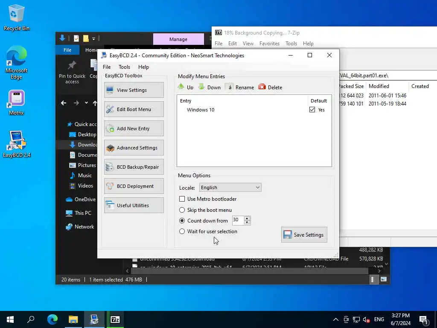
Task: Open 7-Zip View menu
Action: pos(248,44)
